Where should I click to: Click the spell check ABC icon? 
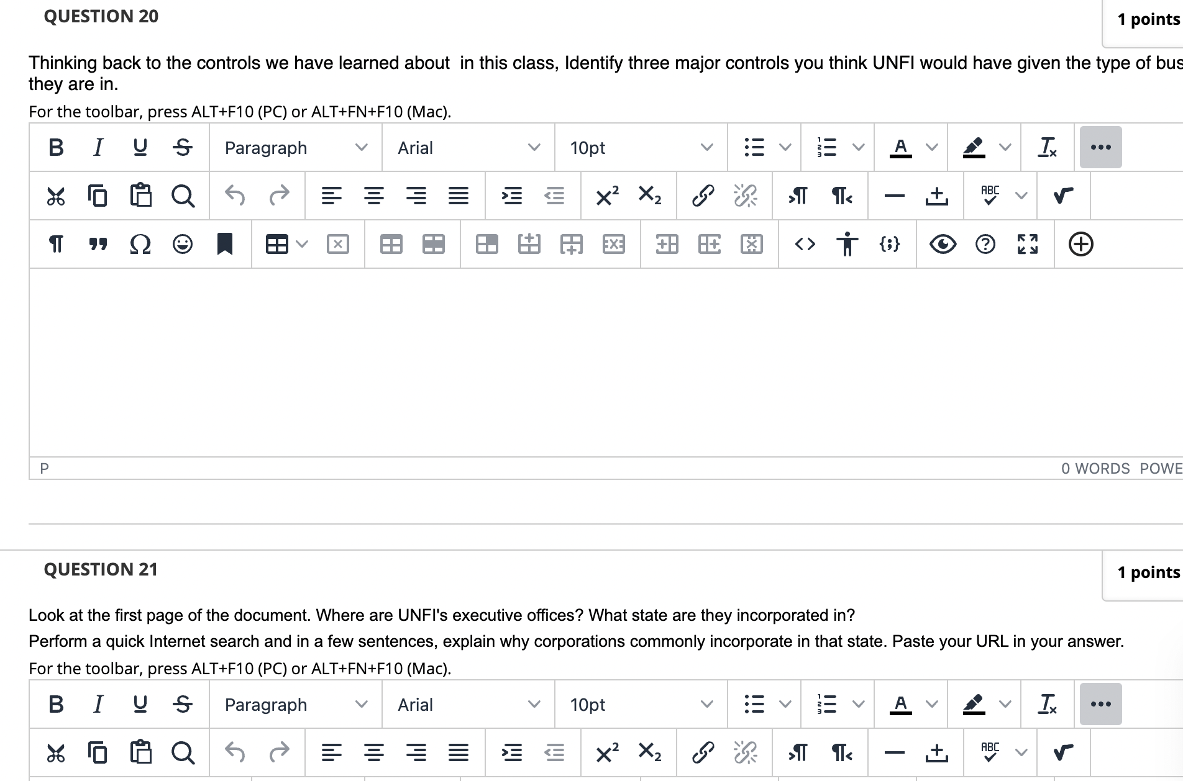click(x=990, y=196)
